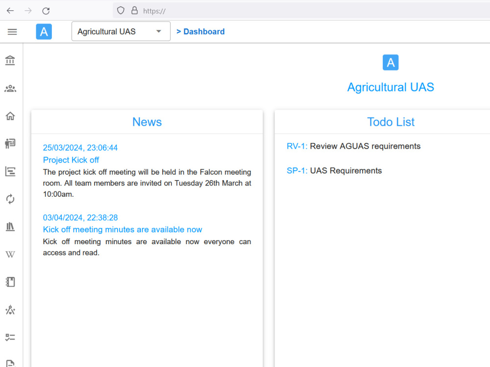The image size is (490, 367).
Task: Click 'UAS Requirements' todo text
Action: (345, 171)
